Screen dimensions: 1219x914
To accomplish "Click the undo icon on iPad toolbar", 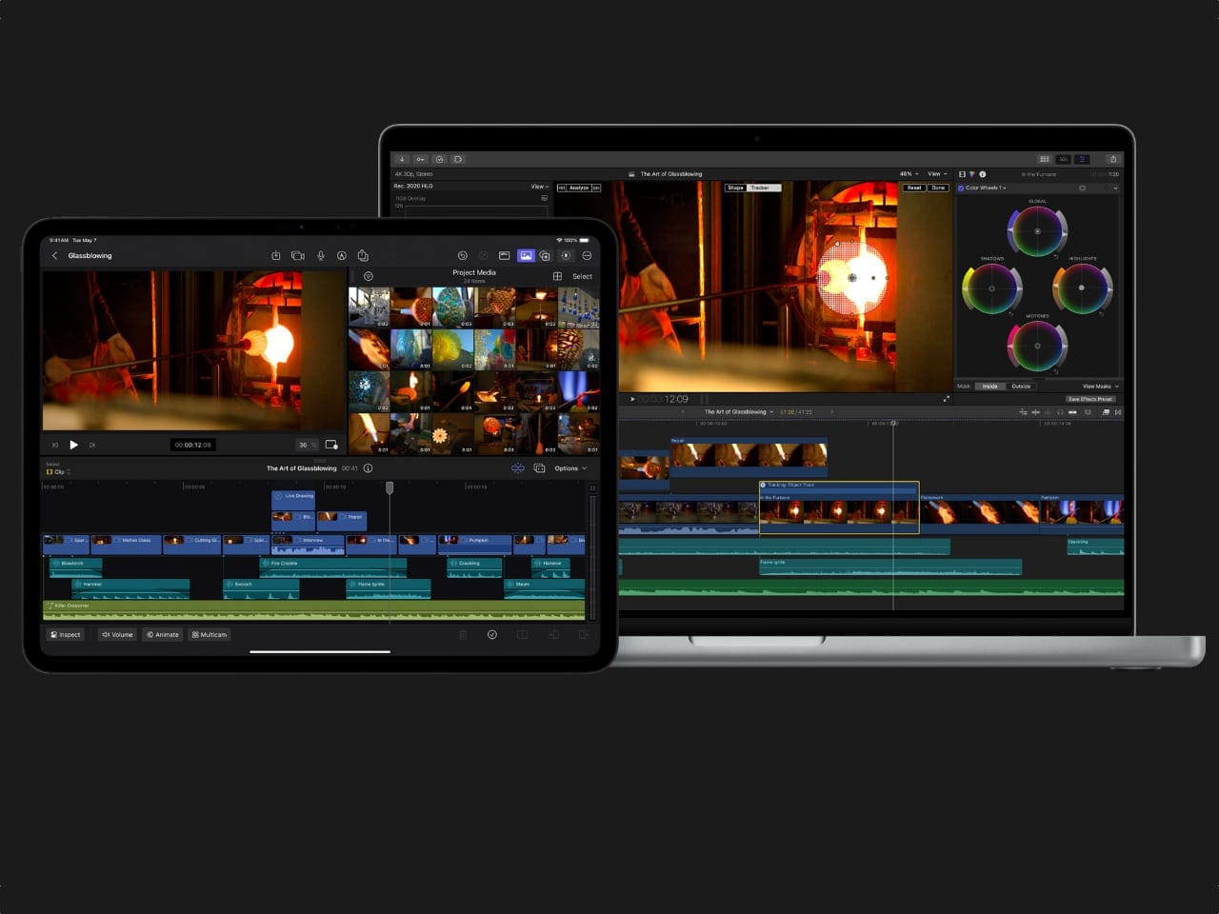I will [x=462, y=255].
